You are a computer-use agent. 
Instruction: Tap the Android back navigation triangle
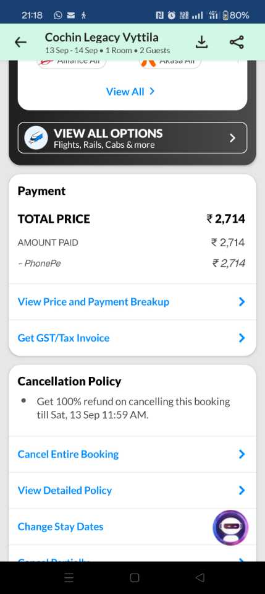pos(200,577)
